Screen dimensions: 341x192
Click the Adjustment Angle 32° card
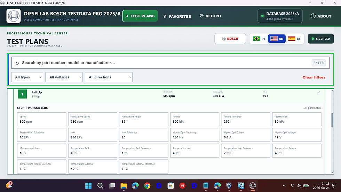[x=143, y=119]
